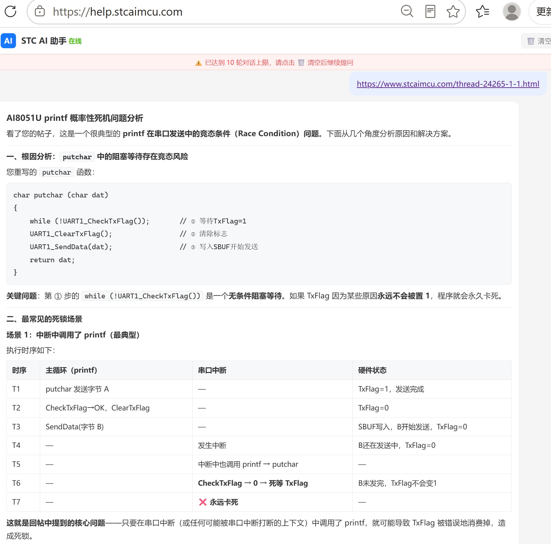
Task: Click the warning triangle icon in banner
Action: 198,63
